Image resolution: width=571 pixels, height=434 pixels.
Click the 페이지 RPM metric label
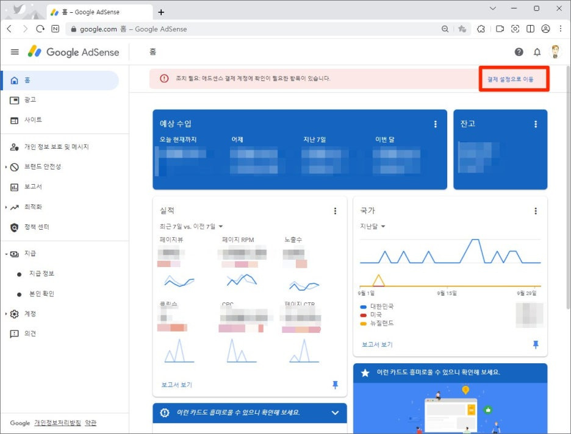click(238, 240)
